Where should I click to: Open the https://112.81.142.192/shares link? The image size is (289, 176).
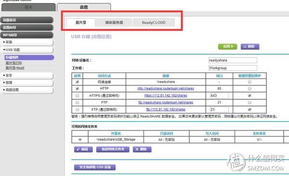tap(166, 95)
